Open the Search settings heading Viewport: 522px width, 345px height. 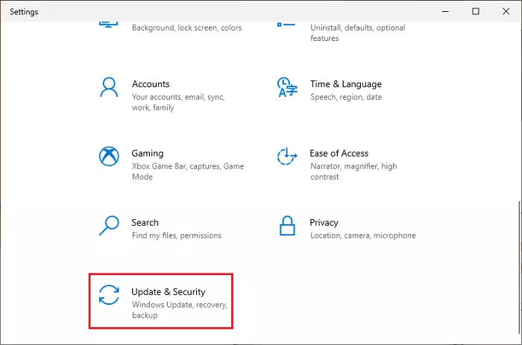[x=145, y=223]
